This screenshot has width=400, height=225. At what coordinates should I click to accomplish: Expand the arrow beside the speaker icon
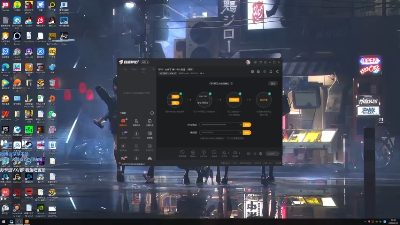(x=239, y=153)
